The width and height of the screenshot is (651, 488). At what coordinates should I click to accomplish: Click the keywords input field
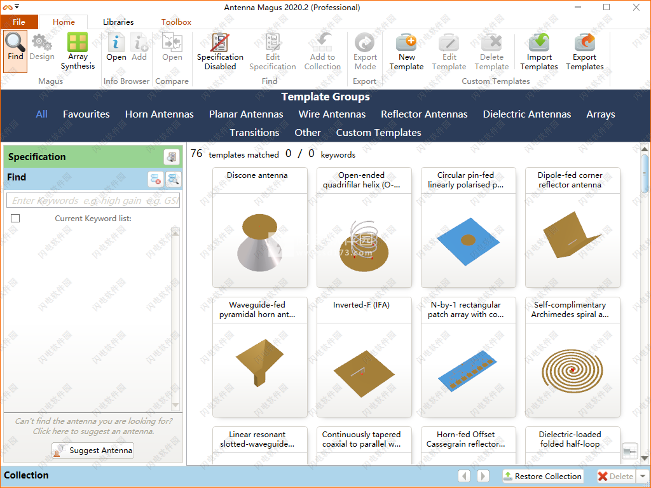(x=93, y=200)
